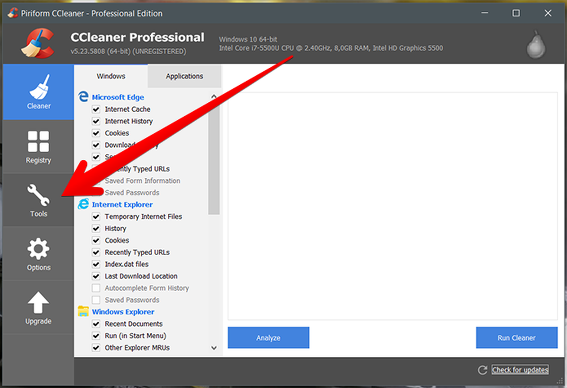Screen dimensions: 567x388
Task: Click the list scrollbar down arrow
Action: pyautogui.click(x=214, y=348)
